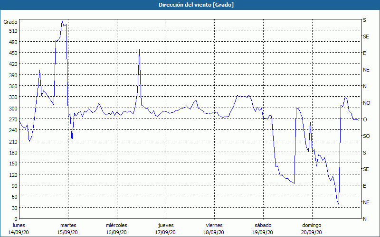
Task: Pick the 'N' compass label aligned with 360
Action: tap(364, 86)
